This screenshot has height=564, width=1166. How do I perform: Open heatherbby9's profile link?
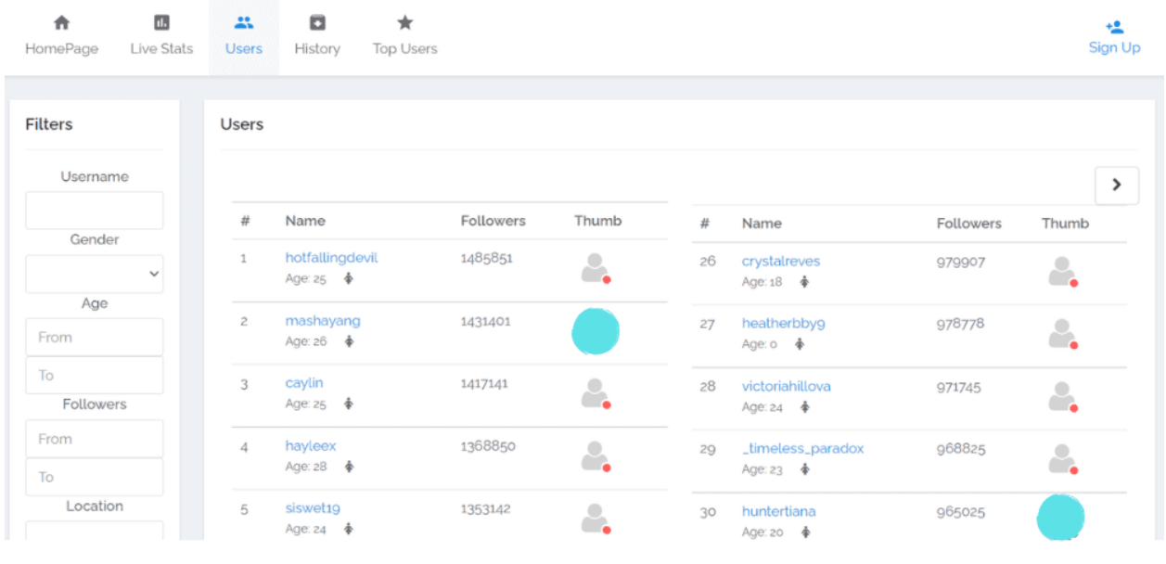point(783,324)
